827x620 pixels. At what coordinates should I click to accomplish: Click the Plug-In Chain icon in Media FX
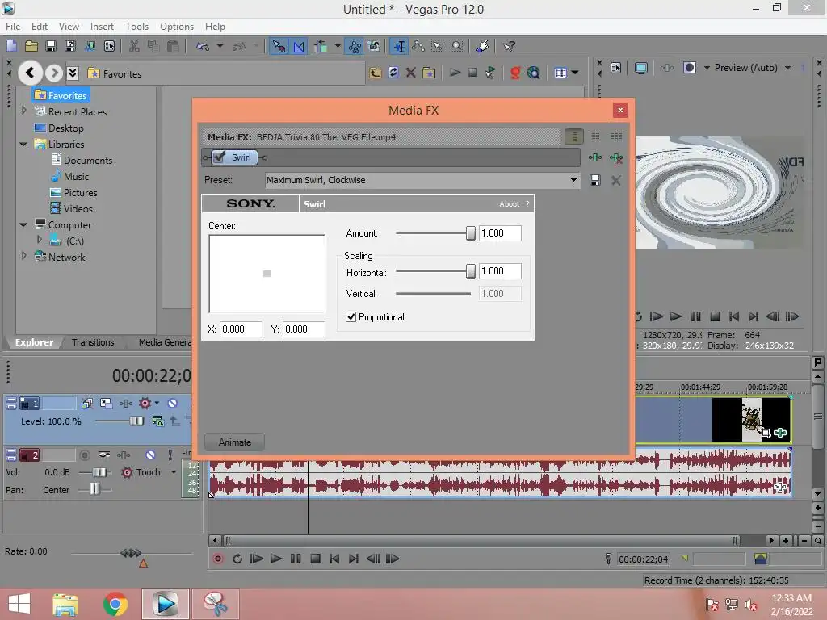[595, 157]
